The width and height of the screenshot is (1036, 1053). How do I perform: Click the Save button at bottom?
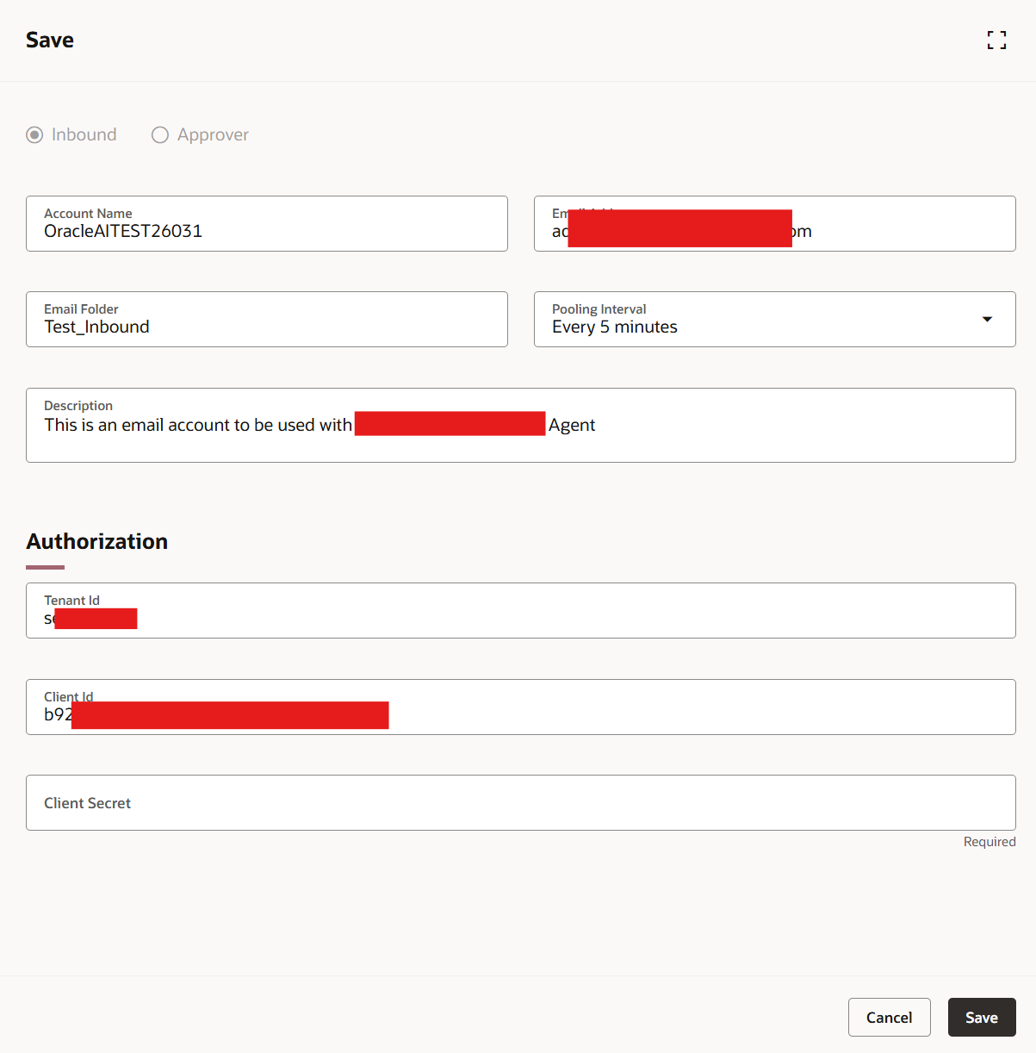tap(982, 1018)
